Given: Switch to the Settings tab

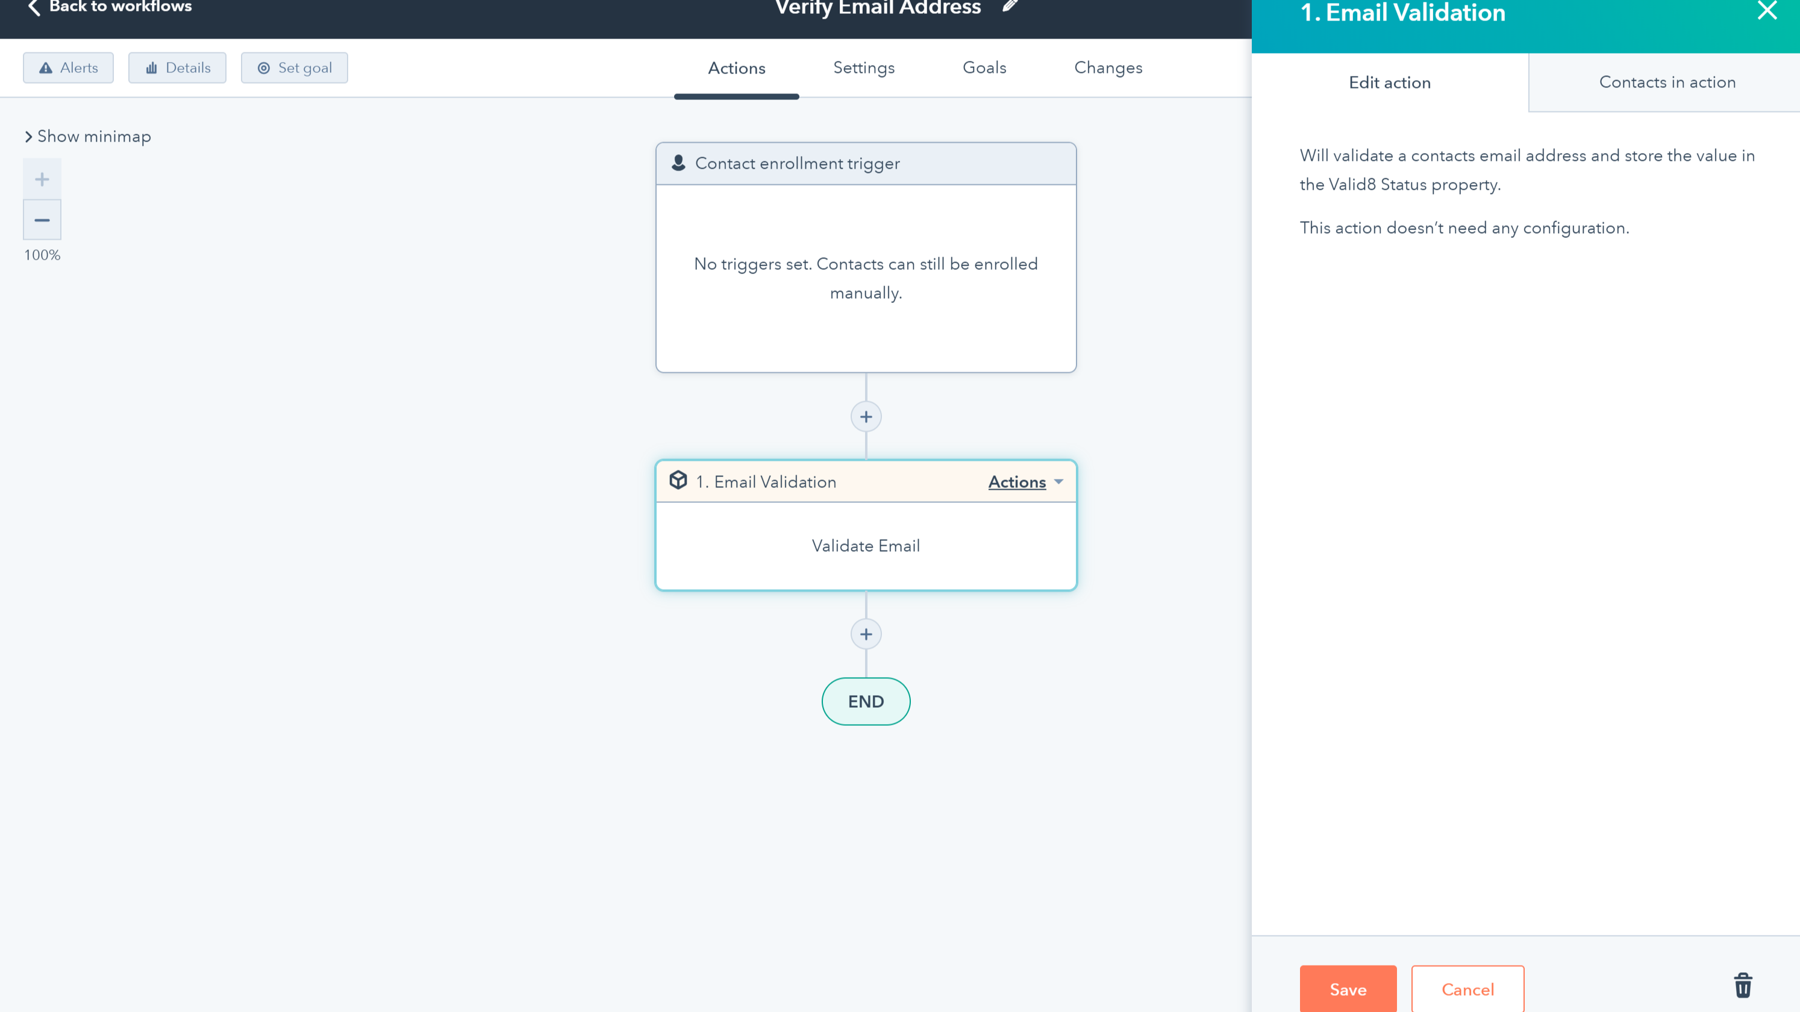Looking at the screenshot, I should [x=864, y=68].
